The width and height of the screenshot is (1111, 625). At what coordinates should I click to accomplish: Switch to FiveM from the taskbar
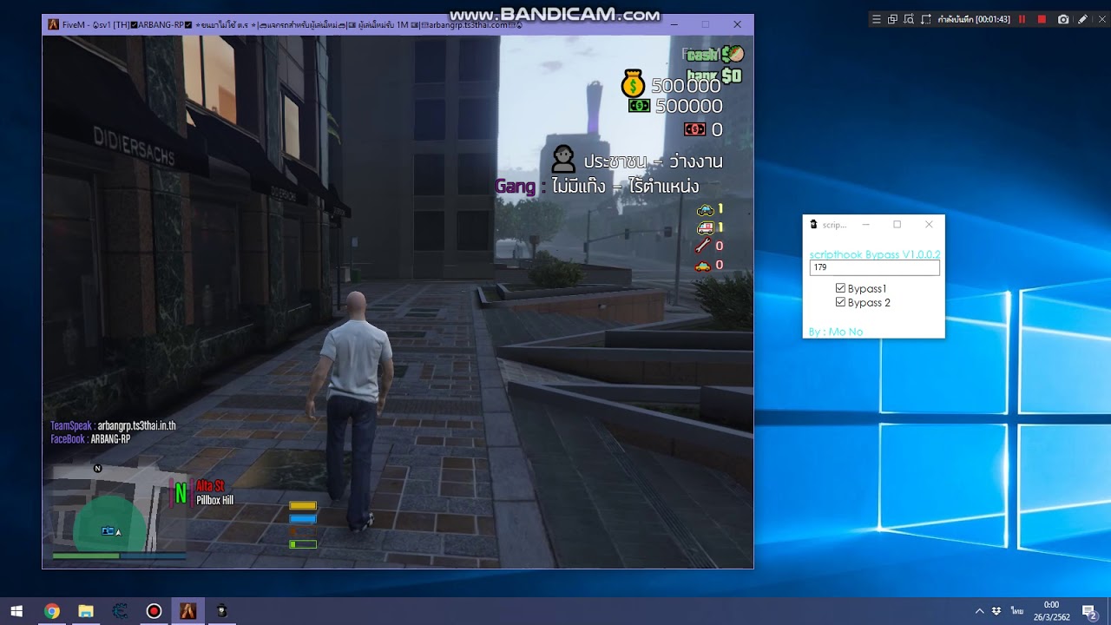187,611
